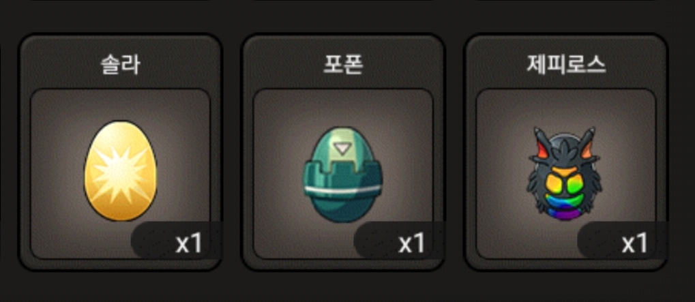Image resolution: width=695 pixels, height=302 pixels.
Task: Open the 솔라 item preview panel
Action: click(x=120, y=174)
